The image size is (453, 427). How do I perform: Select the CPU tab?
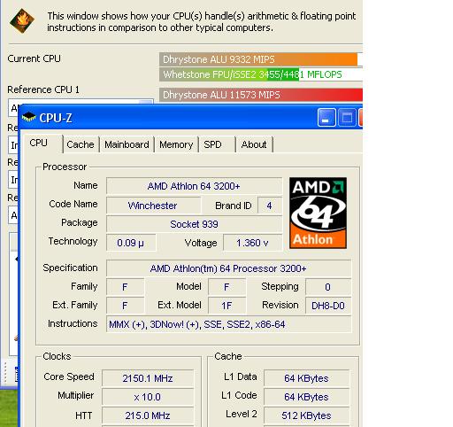43,144
